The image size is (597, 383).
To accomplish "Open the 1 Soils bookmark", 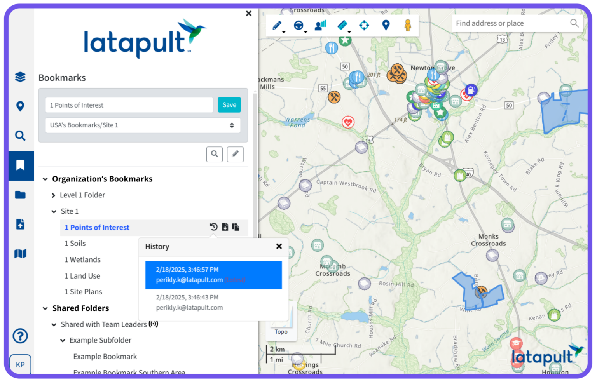I will 75,244.
